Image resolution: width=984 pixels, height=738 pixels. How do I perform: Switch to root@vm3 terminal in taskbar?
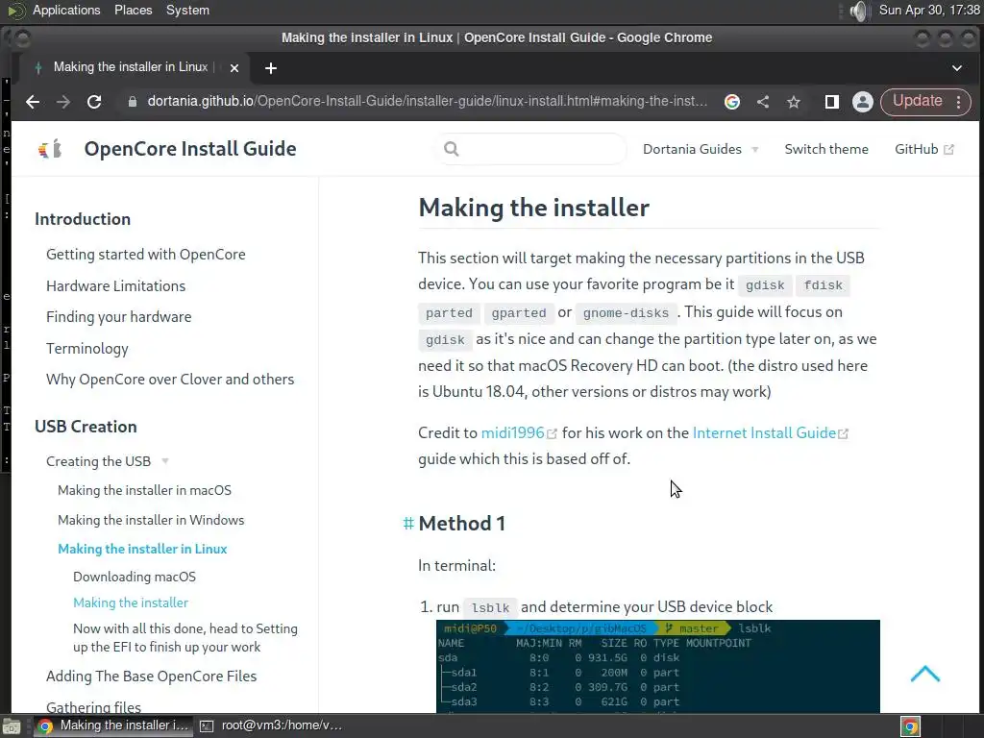pyautogui.click(x=271, y=726)
